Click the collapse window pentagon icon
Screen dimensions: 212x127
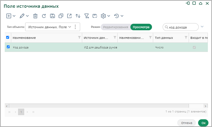tap(201, 3)
